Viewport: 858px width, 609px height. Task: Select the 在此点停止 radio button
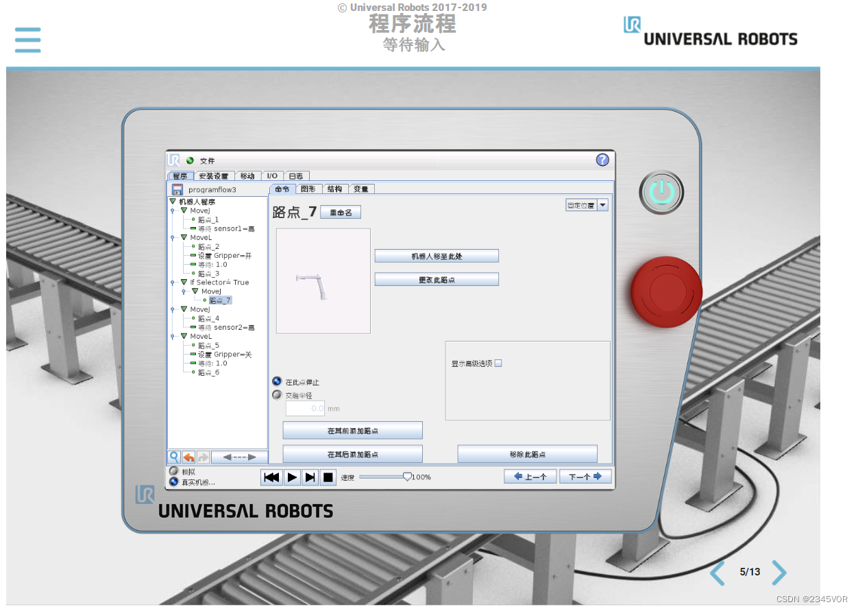click(x=277, y=381)
